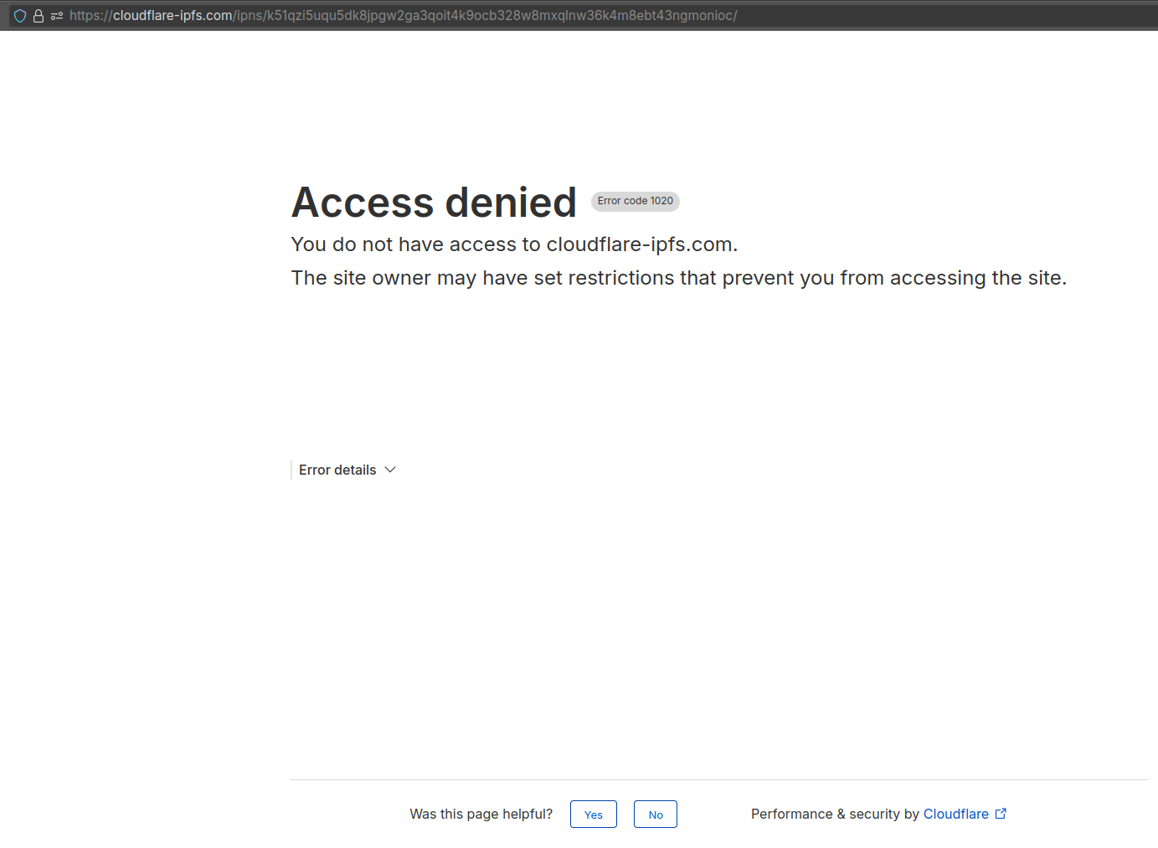The height and width of the screenshot is (848, 1158).
Task: Click the Error code 1020 badge
Action: pyautogui.click(x=636, y=201)
